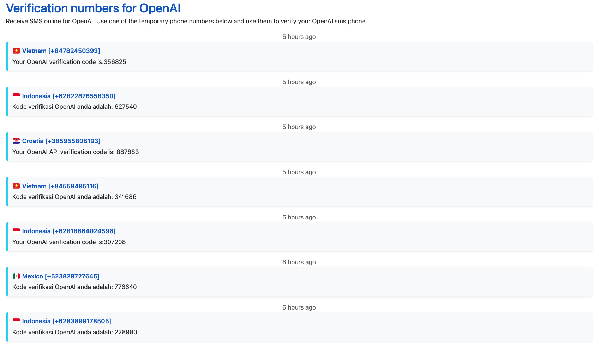The width and height of the screenshot is (599, 347).
Task: Click the Indonesia flag beside +6283899178505
Action: pos(16,321)
